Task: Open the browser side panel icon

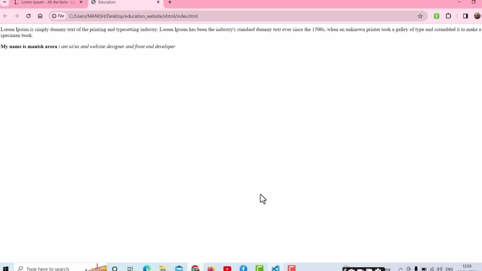Action: pos(465,16)
